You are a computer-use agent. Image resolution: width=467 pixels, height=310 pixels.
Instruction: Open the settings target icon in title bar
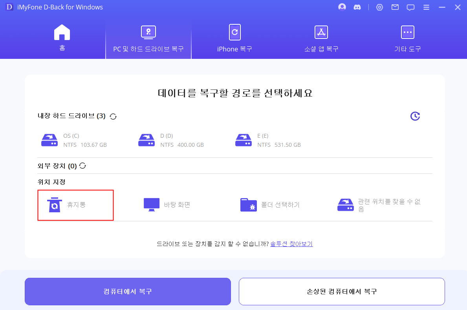[x=379, y=7]
